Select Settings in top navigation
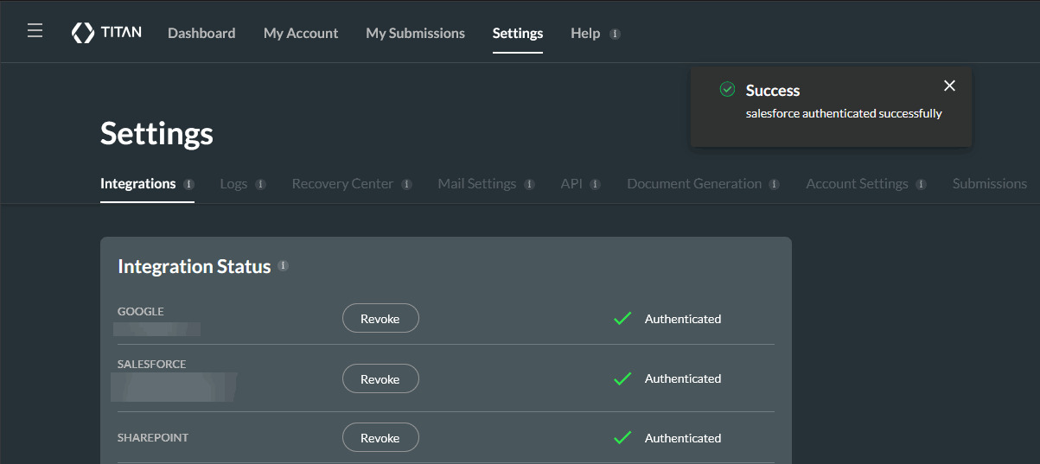Image resolution: width=1040 pixels, height=464 pixels. 518,33
